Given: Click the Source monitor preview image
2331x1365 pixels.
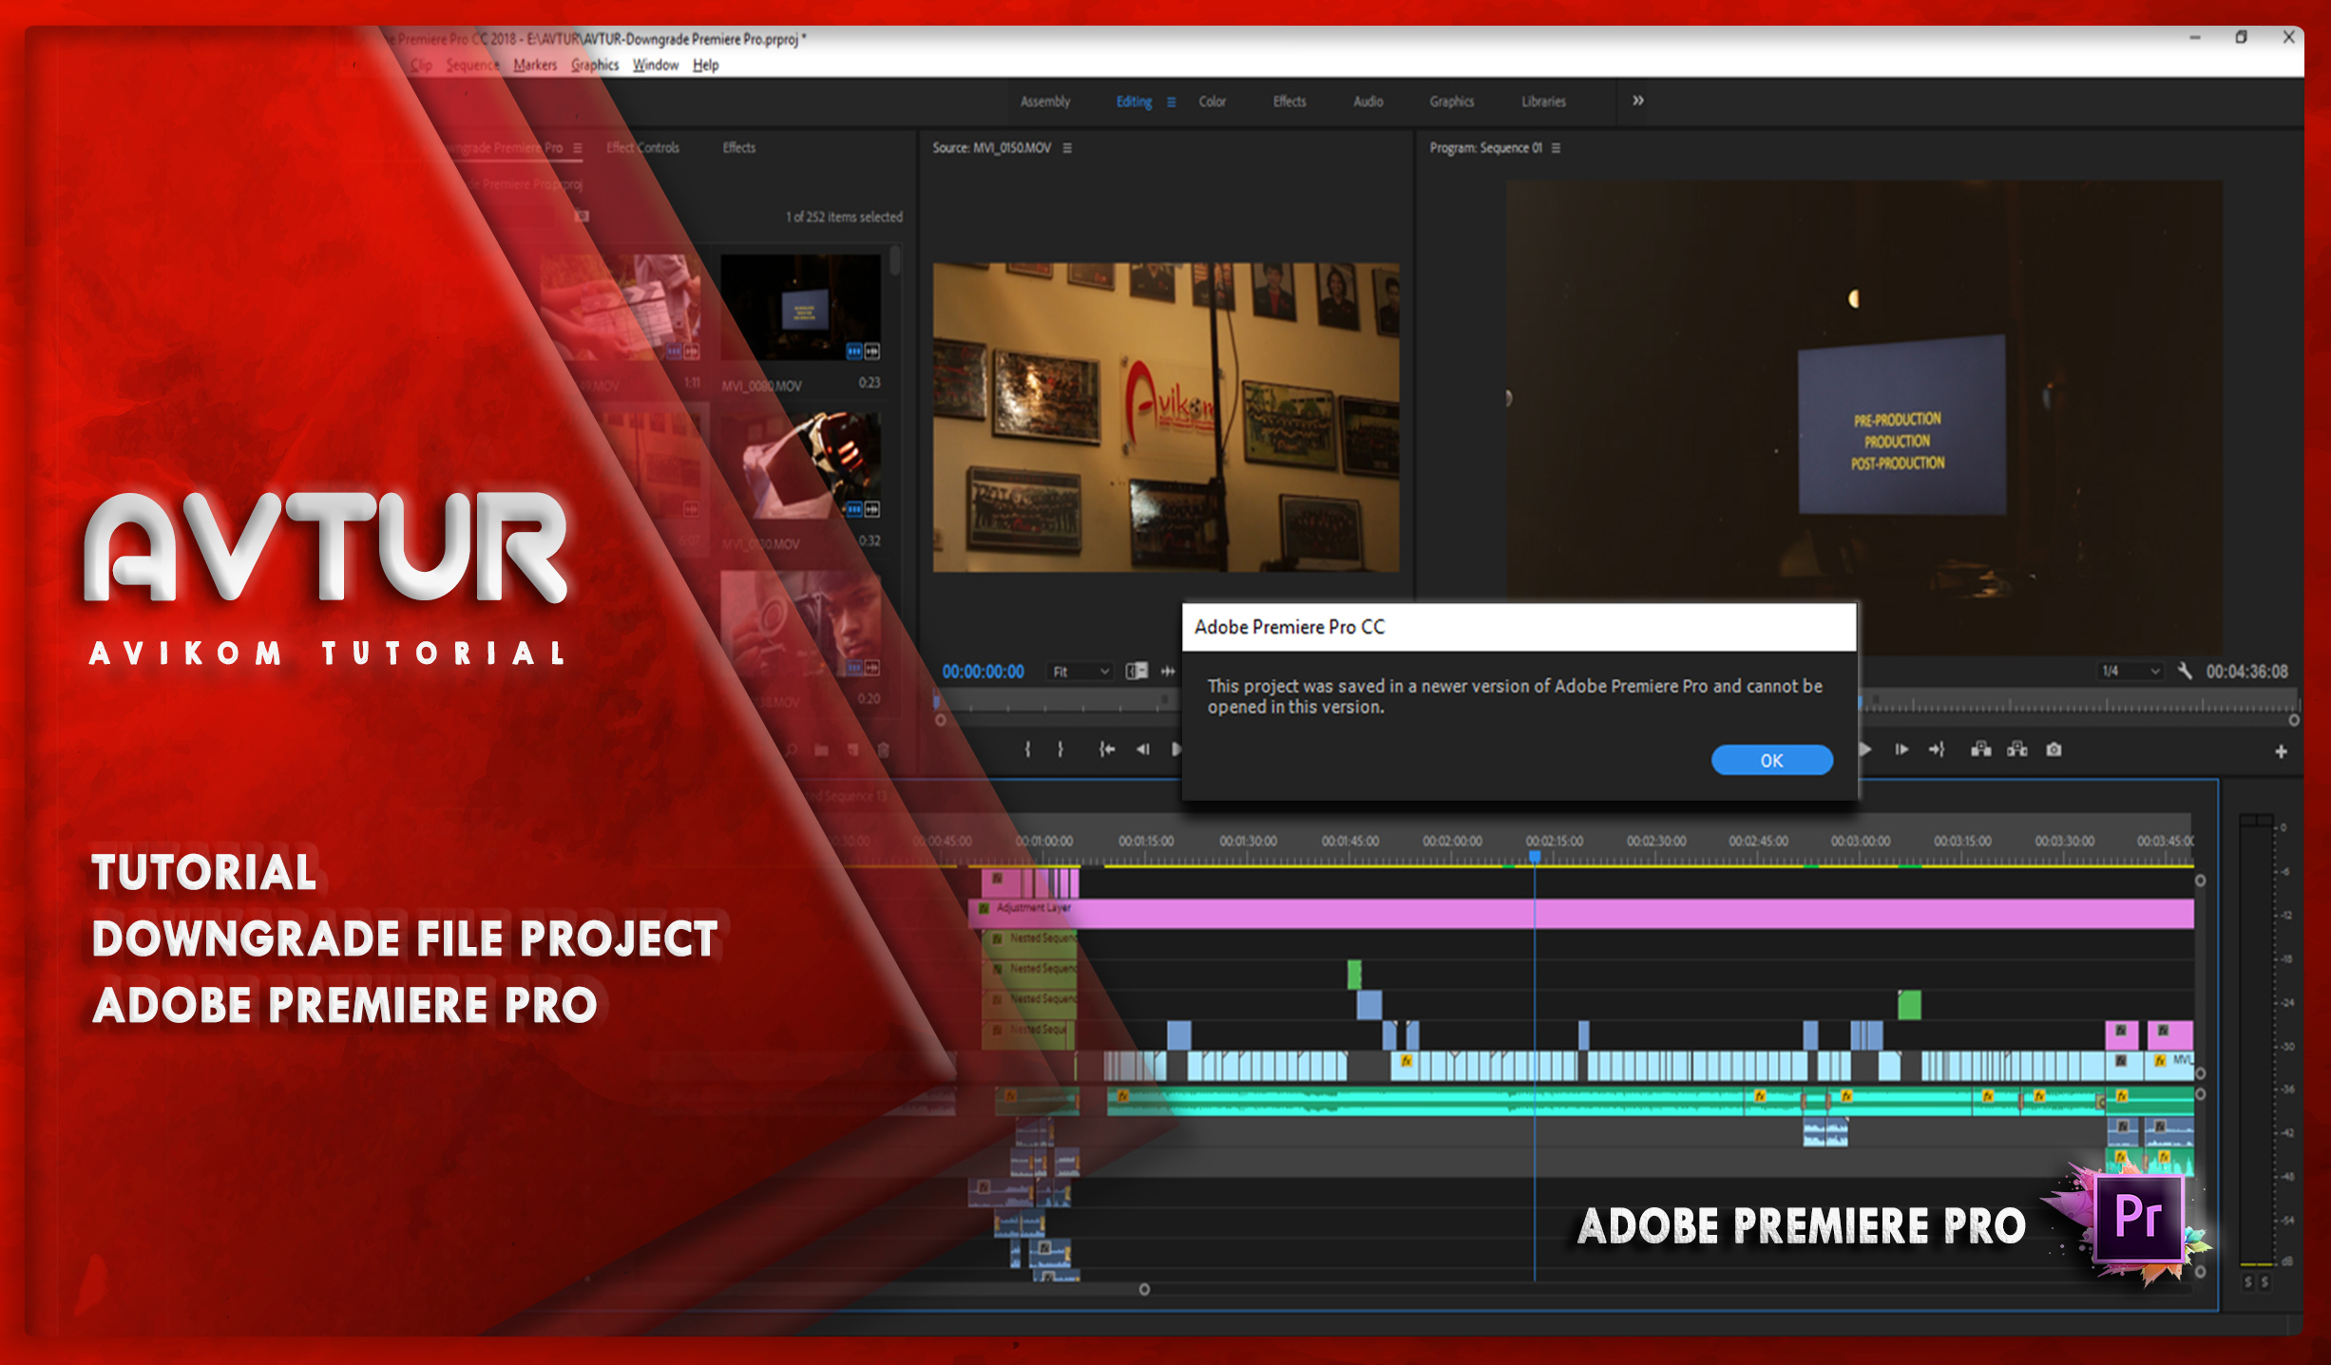Looking at the screenshot, I should pos(1166,417).
